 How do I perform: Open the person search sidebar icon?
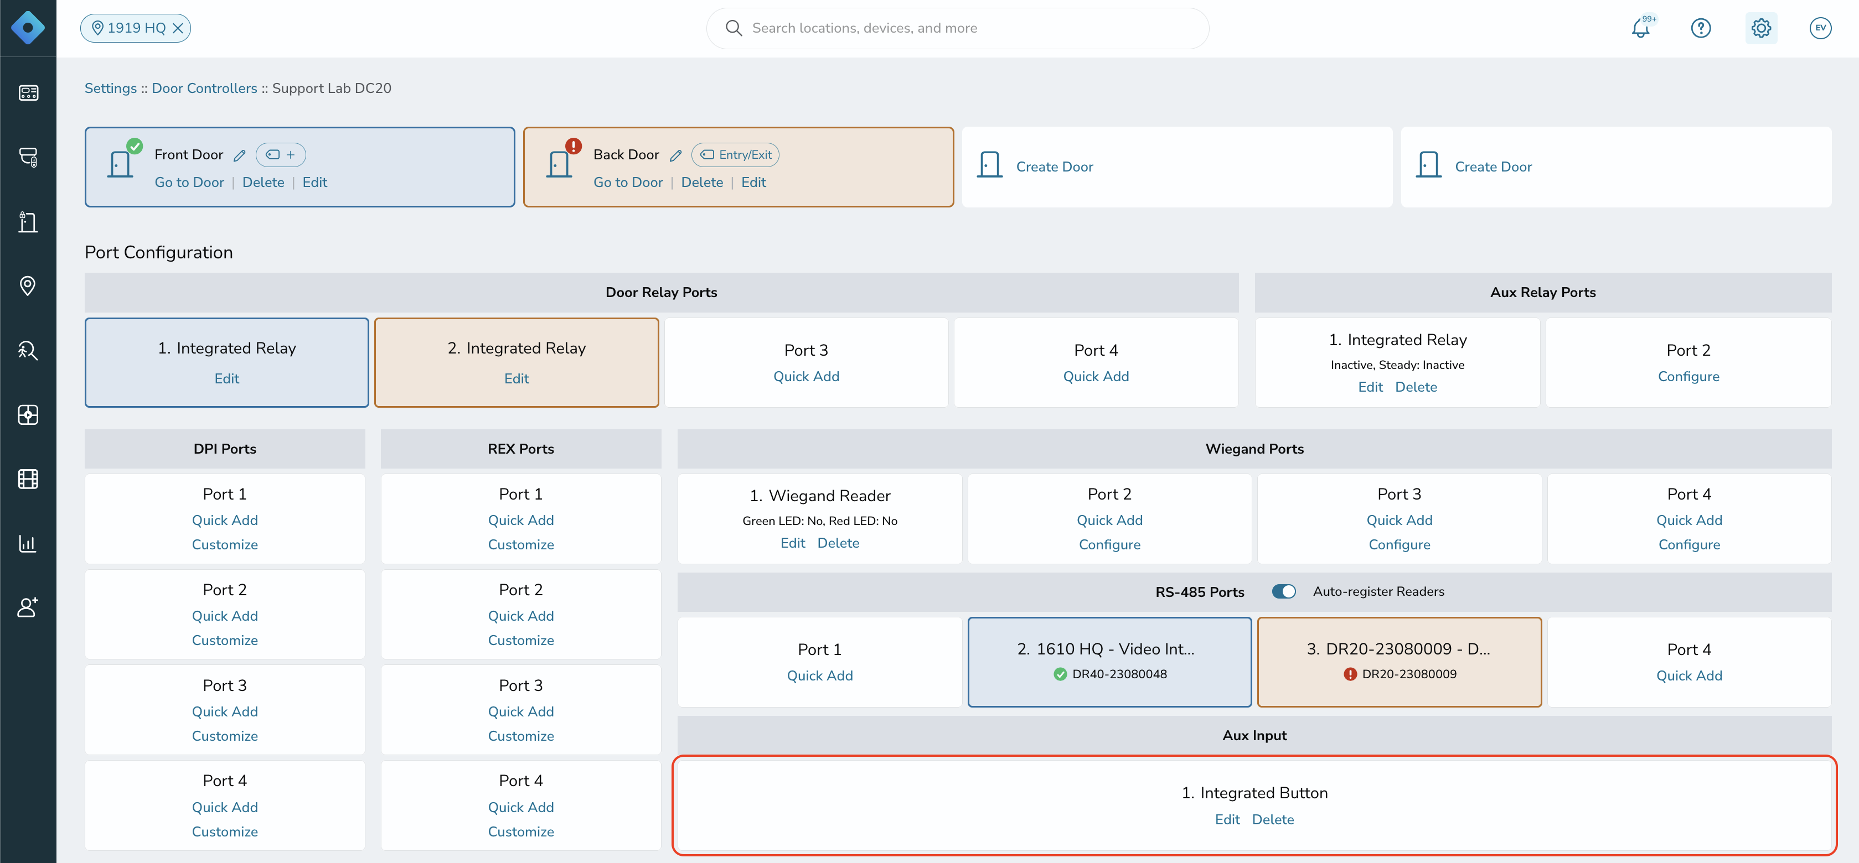coord(28,350)
